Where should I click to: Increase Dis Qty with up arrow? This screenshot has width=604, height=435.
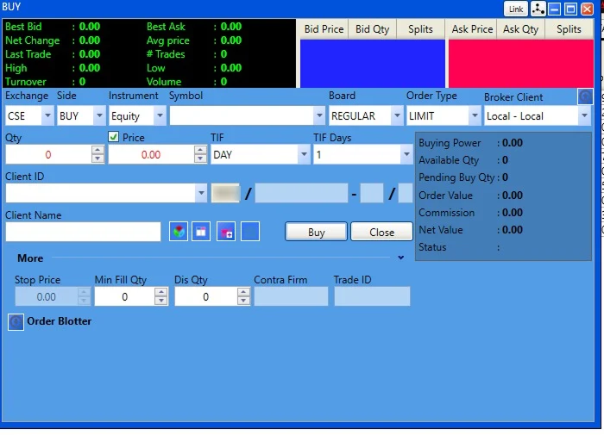point(243,292)
